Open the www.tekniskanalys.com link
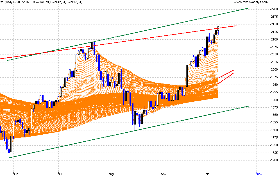 tap(251, 2)
